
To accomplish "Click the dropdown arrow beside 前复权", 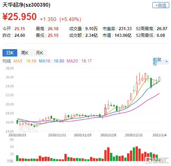I will pyautogui.click(x=166, y=61).
